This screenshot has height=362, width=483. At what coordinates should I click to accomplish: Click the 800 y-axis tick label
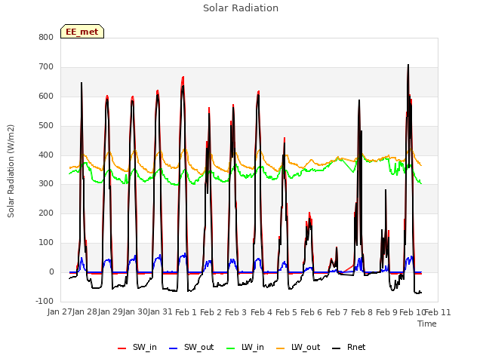46,37
